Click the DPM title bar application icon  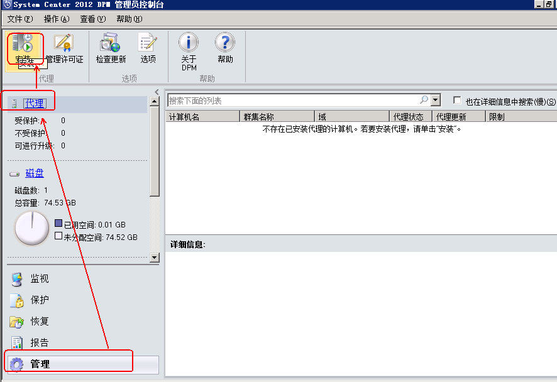[x=7, y=4]
